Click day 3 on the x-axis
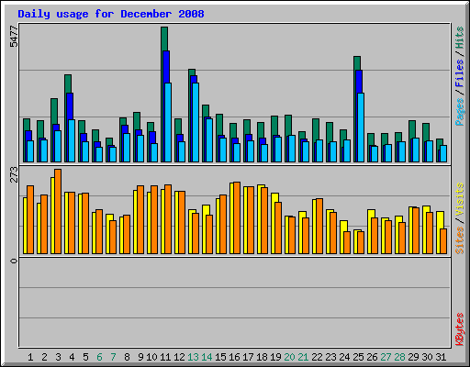The height and width of the screenshot is (367, 470). 58,357
